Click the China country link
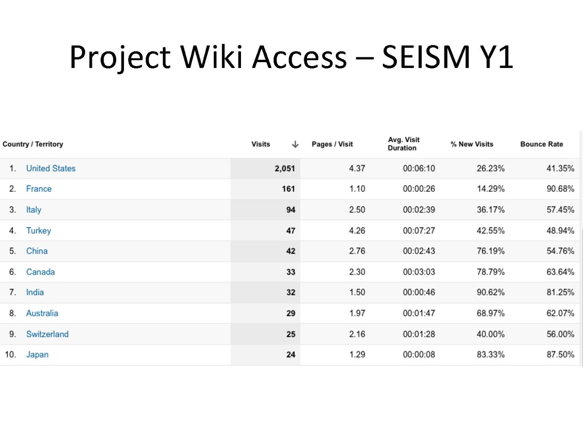Image resolution: width=583 pixels, height=437 pixels. click(37, 251)
